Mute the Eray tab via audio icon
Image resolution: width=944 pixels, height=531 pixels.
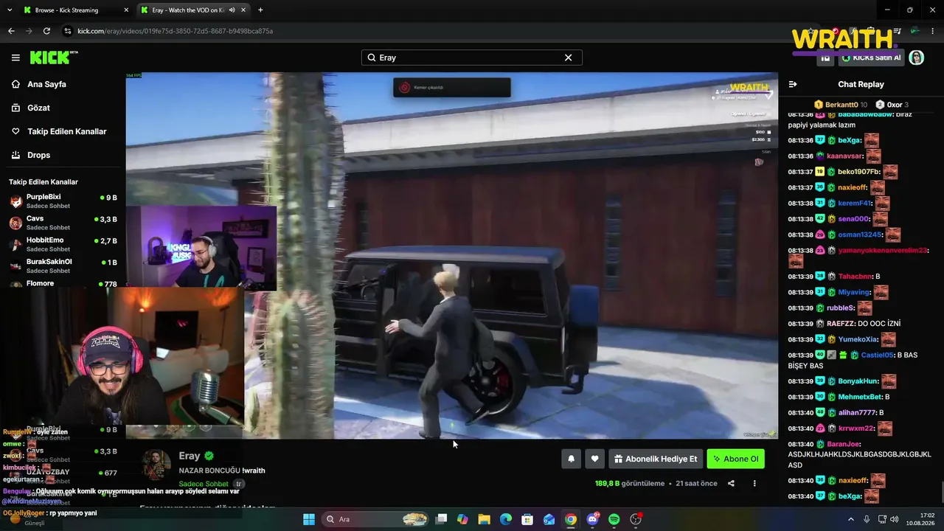click(x=232, y=10)
